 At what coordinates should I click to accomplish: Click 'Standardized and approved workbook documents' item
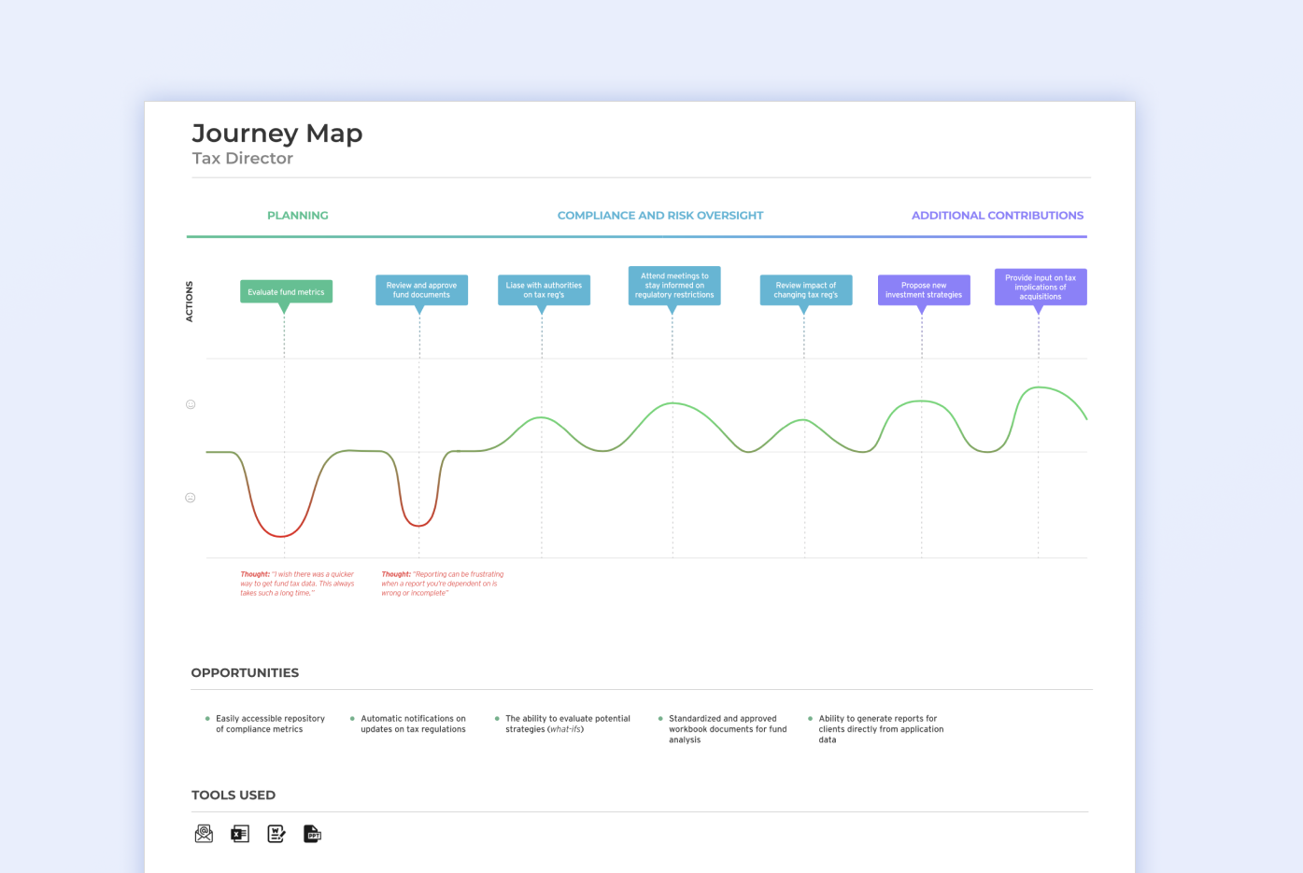click(x=728, y=729)
